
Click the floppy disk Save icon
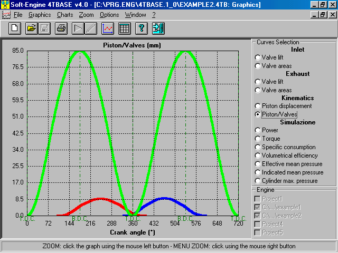click(44, 28)
